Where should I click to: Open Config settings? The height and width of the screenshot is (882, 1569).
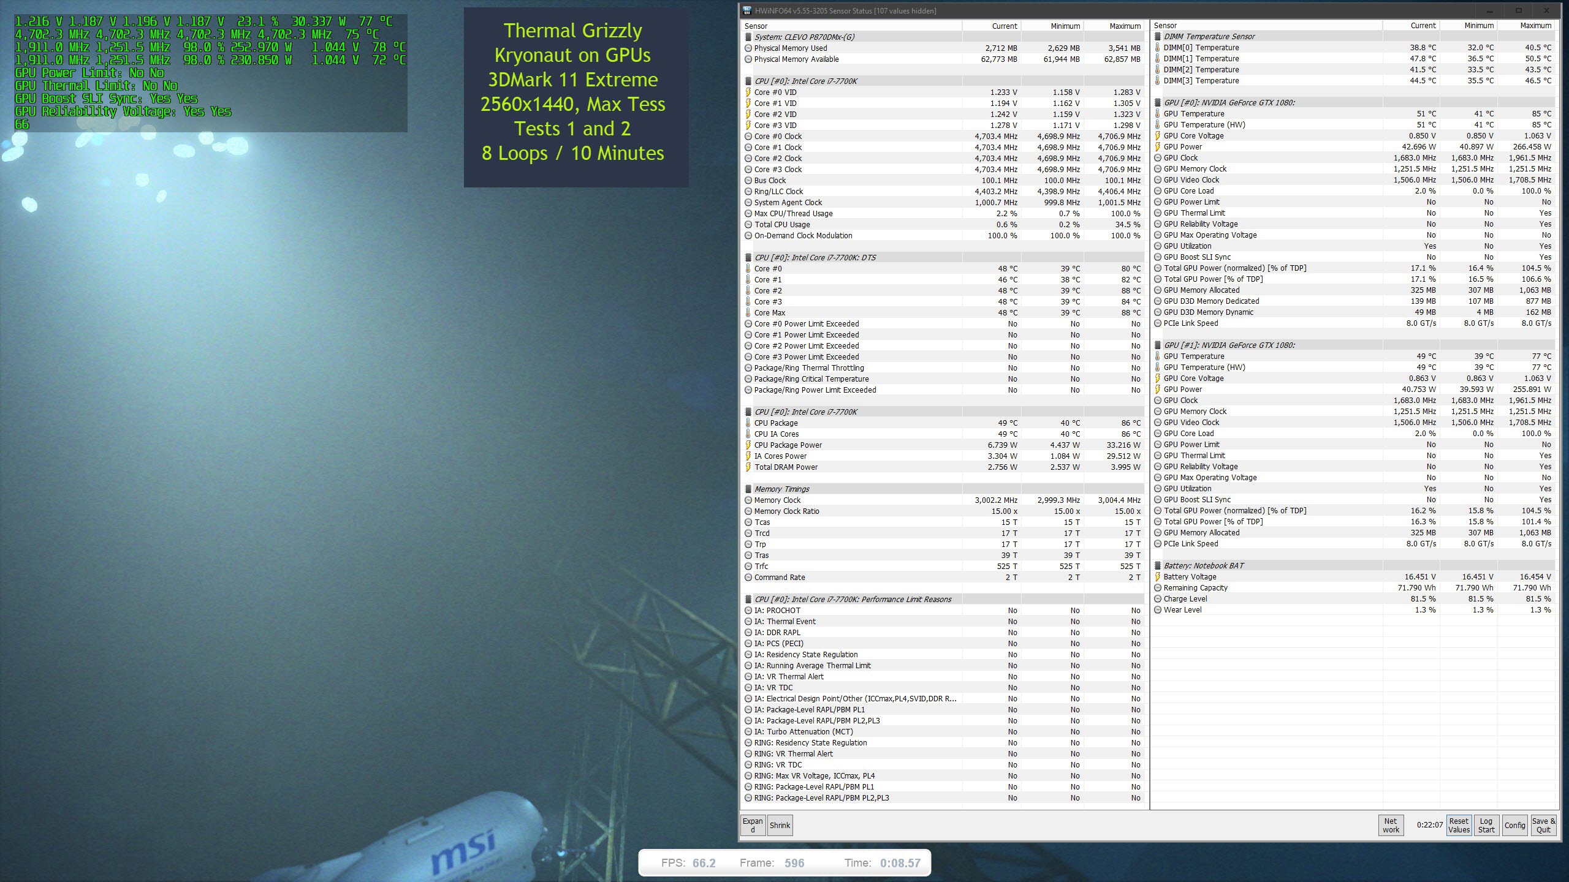(1514, 825)
